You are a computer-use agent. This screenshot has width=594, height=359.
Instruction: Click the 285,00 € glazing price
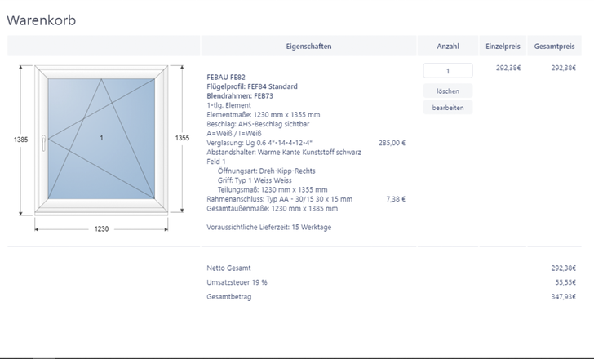tap(392, 143)
